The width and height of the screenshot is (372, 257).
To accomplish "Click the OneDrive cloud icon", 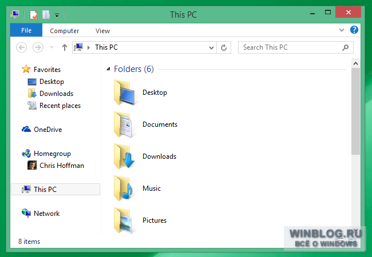I will click(26, 129).
